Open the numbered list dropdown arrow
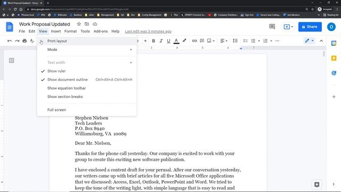This screenshot has width=341, height=192. point(271,41)
